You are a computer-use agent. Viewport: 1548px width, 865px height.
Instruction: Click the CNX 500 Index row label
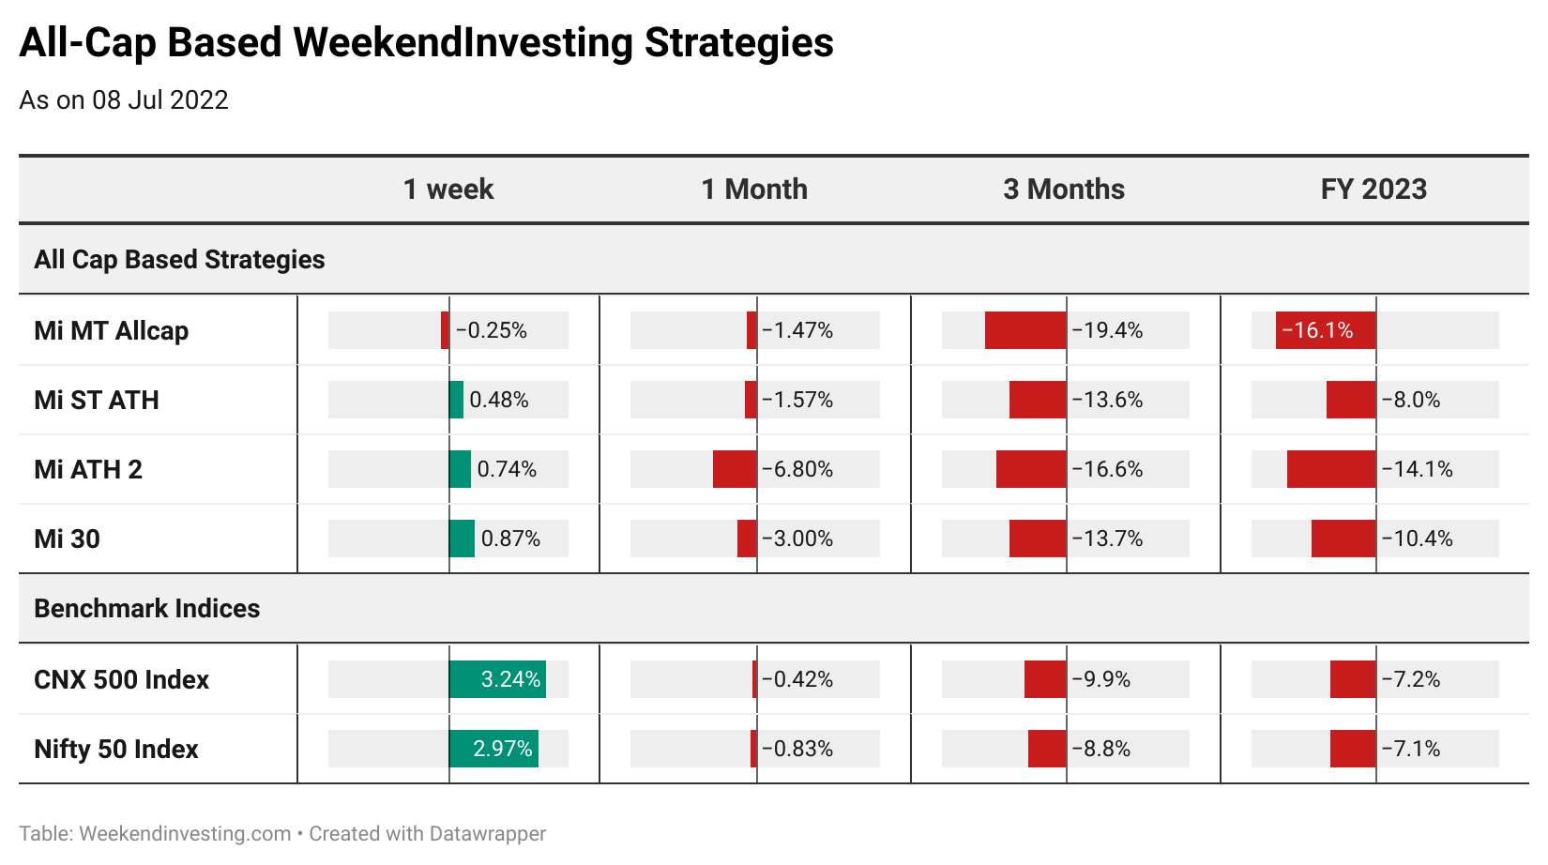click(x=122, y=680)
